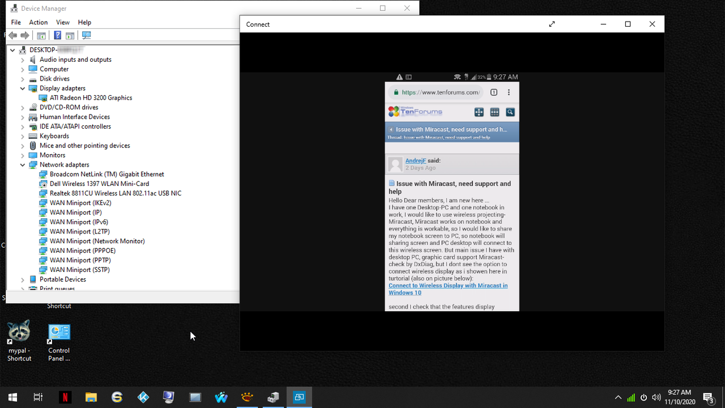This screenshot has height=408, width=725.
Task: Select WAN Miniport (IKEv2) entry
Action: pyautogui.click(x=80, y=203)
